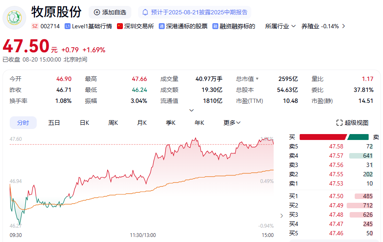This screenshot has width=383, height=242.
Task: Click the 卖3 price 47.56
Action: [336, 165]
